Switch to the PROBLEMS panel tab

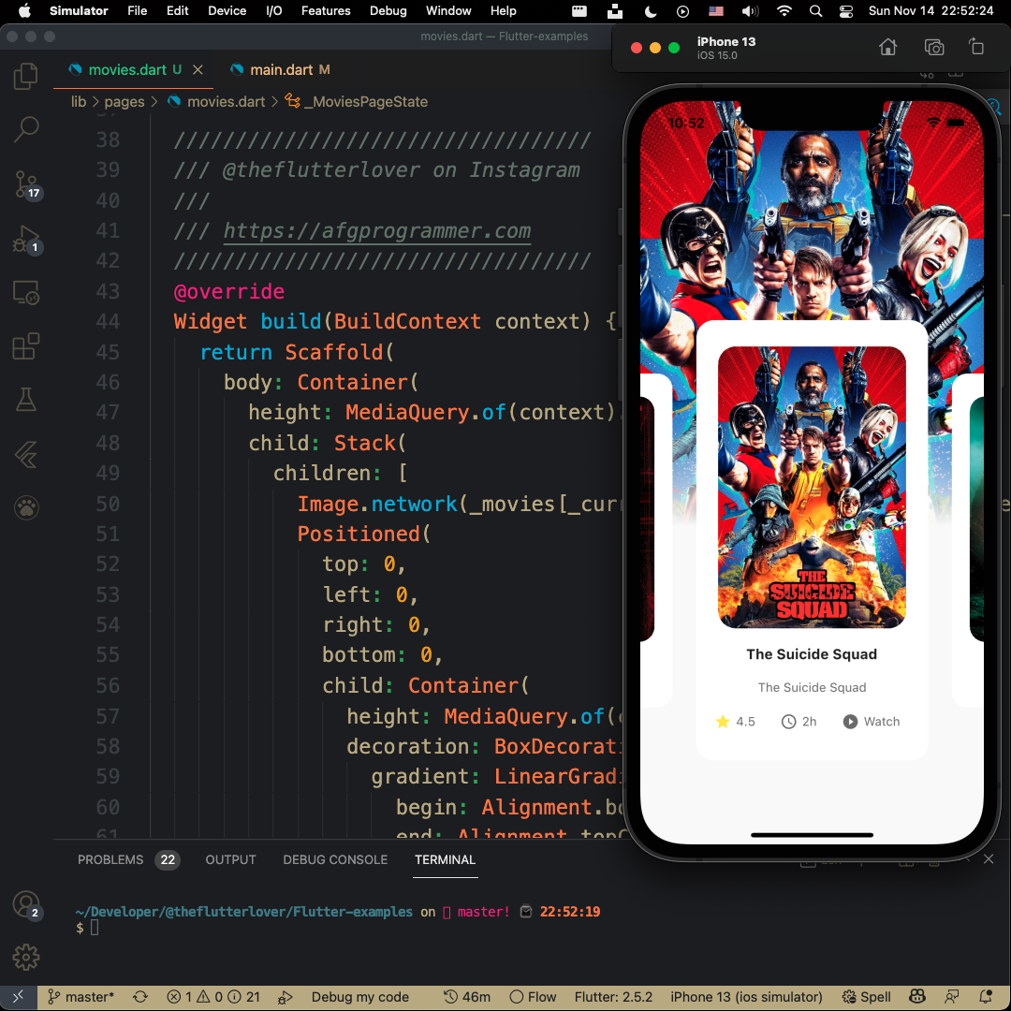pyautogui.click(x=110, y=859)
